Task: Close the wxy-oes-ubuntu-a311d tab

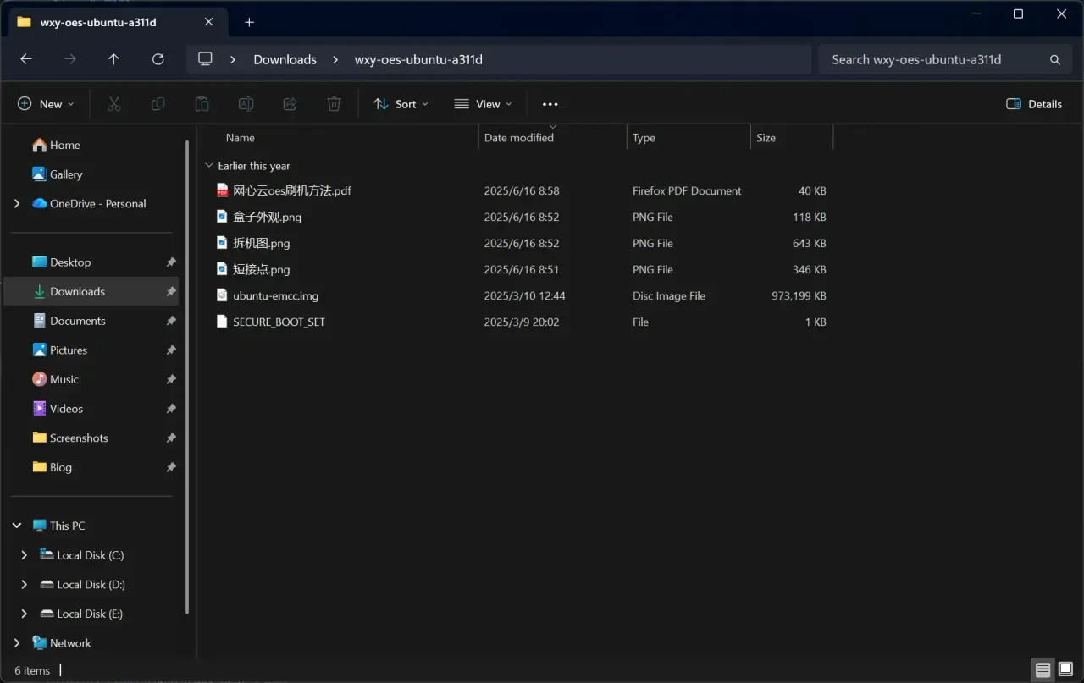Action: pos(209,22)
